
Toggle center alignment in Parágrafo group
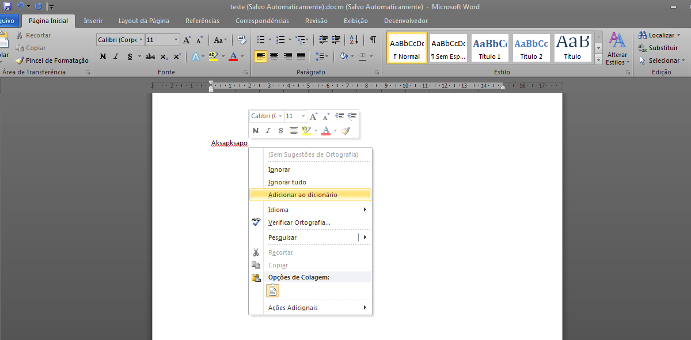[274, 56]
